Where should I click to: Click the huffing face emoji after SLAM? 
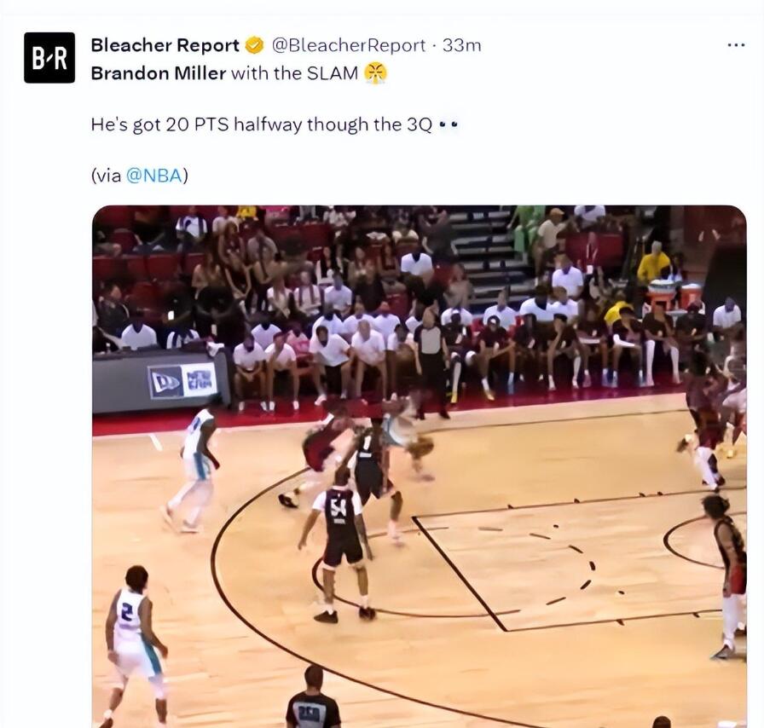click(x=376, y=73)
